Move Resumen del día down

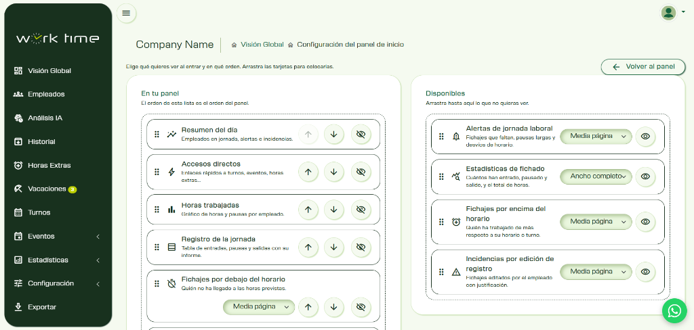(334, 135)
